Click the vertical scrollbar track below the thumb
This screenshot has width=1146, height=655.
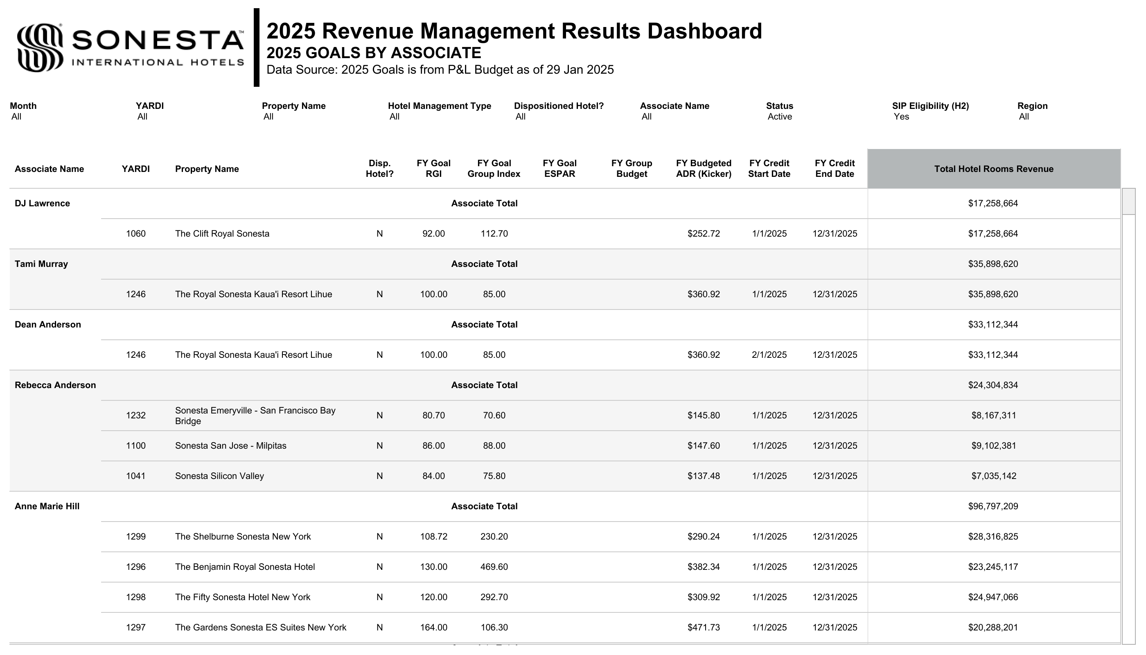coord(1128,429)
